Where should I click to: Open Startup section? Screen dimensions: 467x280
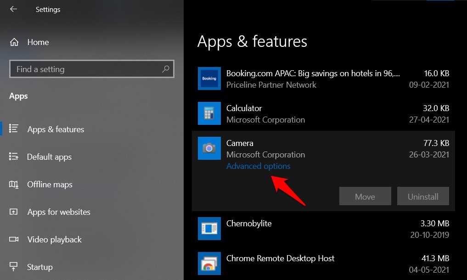[40, 267]
